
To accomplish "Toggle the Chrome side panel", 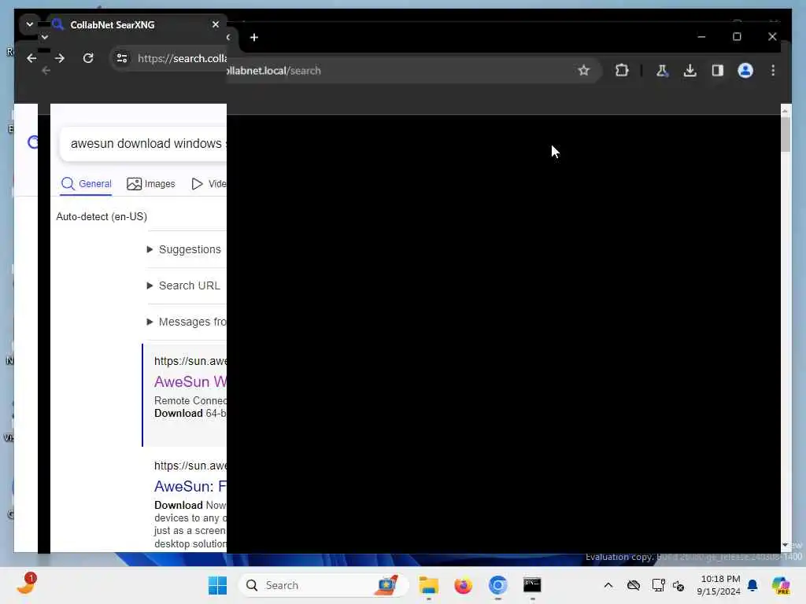I will (718, 70).
